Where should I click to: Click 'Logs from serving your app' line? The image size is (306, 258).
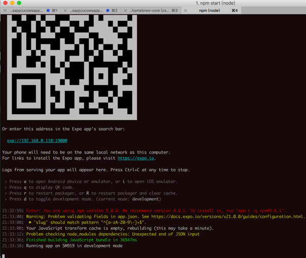(x=96, y=170)
